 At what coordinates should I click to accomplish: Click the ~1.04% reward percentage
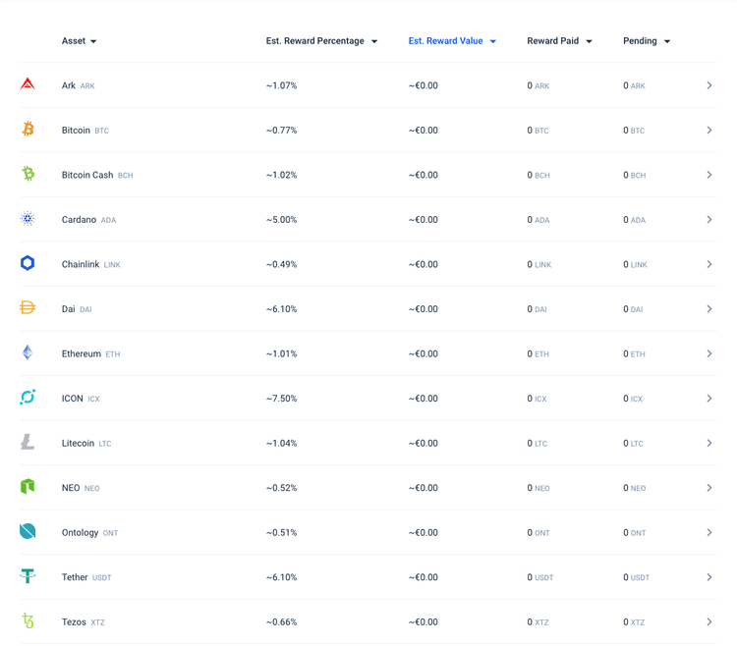(x=282, y=443)
